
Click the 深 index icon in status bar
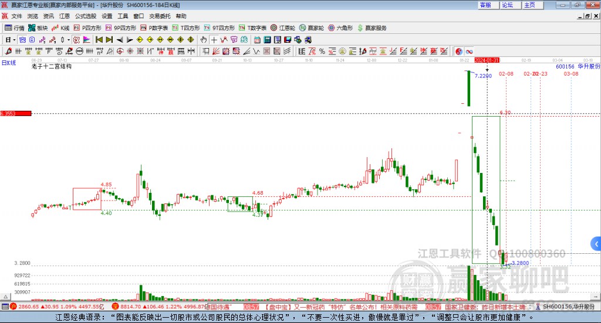pos(116,307)
